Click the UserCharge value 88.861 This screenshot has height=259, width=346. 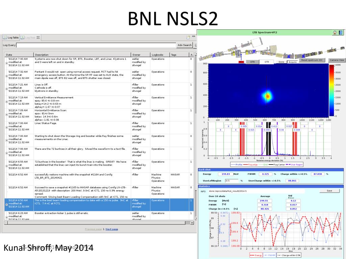pos(292,181)
